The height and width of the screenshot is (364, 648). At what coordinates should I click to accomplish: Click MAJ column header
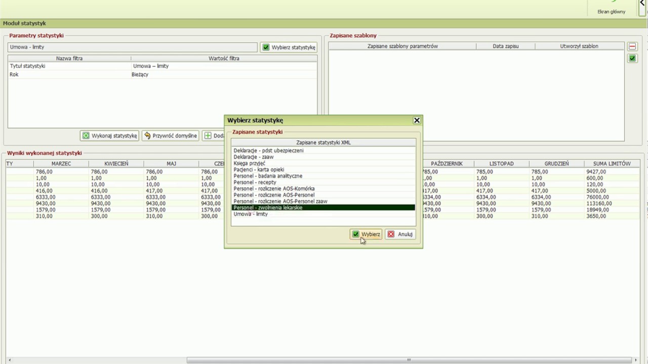pos(171,164)
